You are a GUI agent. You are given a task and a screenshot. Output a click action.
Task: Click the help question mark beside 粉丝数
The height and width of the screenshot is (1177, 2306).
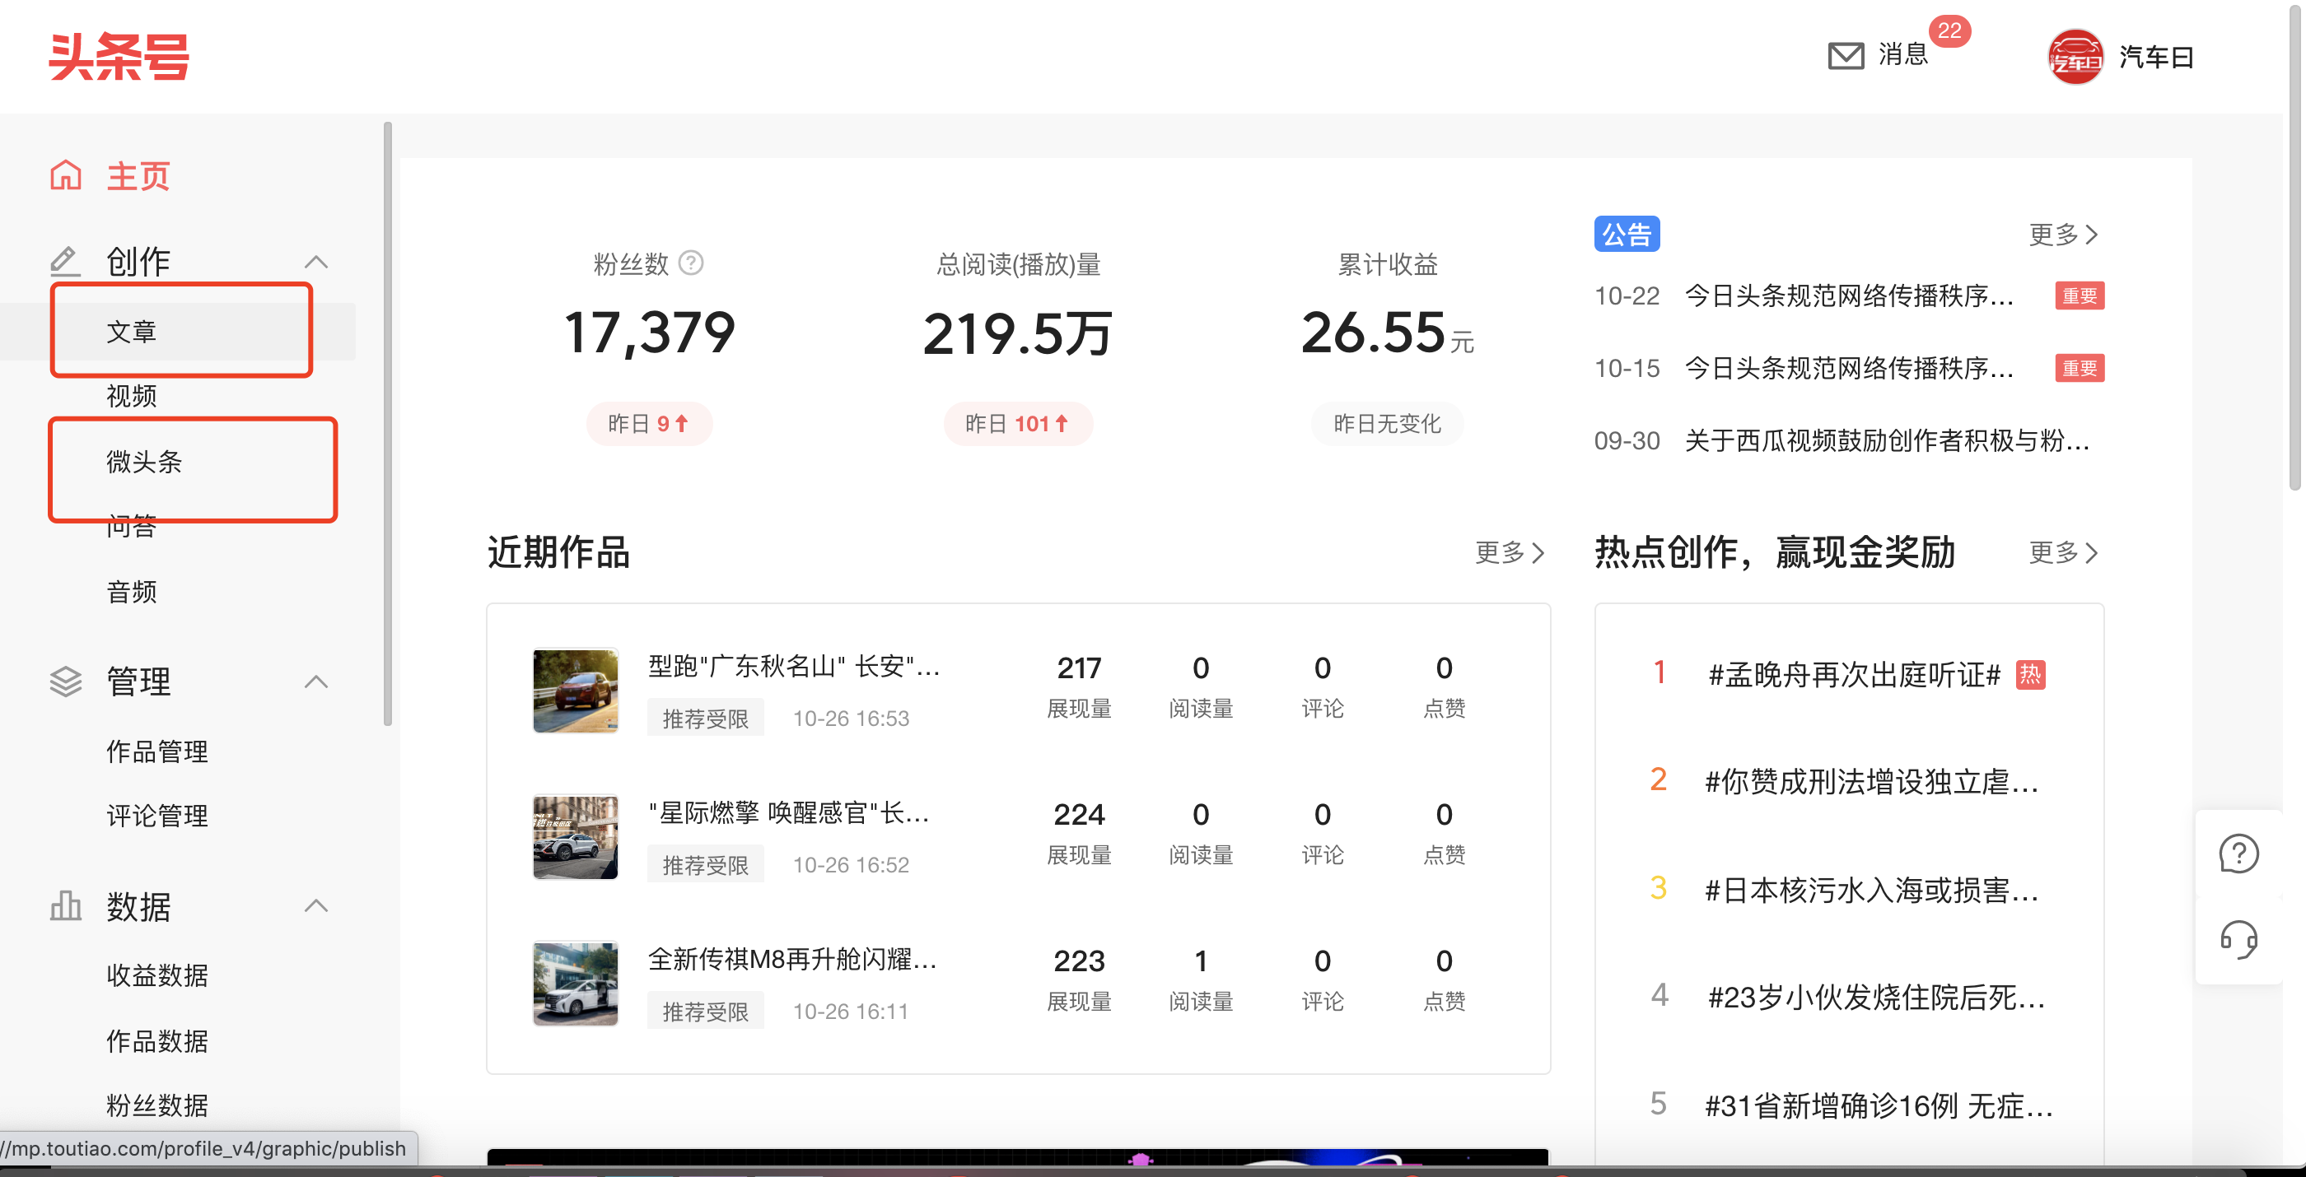click(x=691, y=263)
